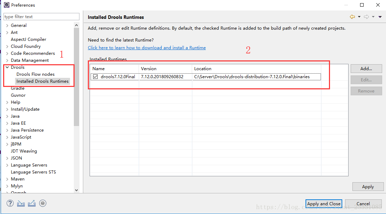Screen dimensions: 386x214
Task: Click the Export preferences icon
Action: point(32,204)
